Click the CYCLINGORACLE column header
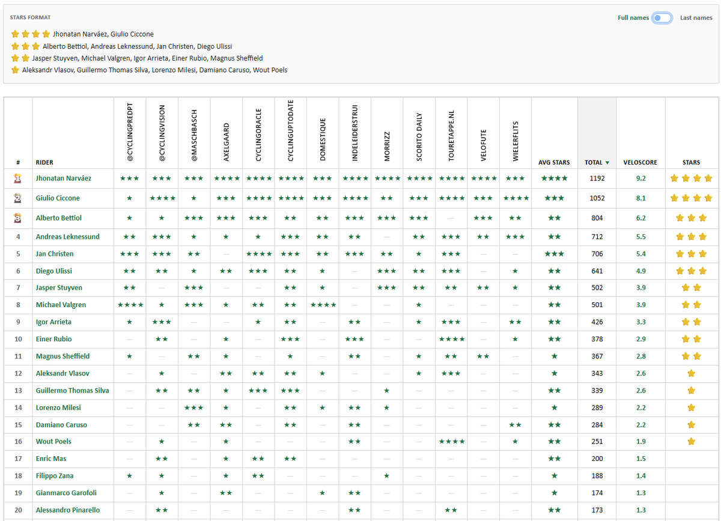 [x=258, y=135]
